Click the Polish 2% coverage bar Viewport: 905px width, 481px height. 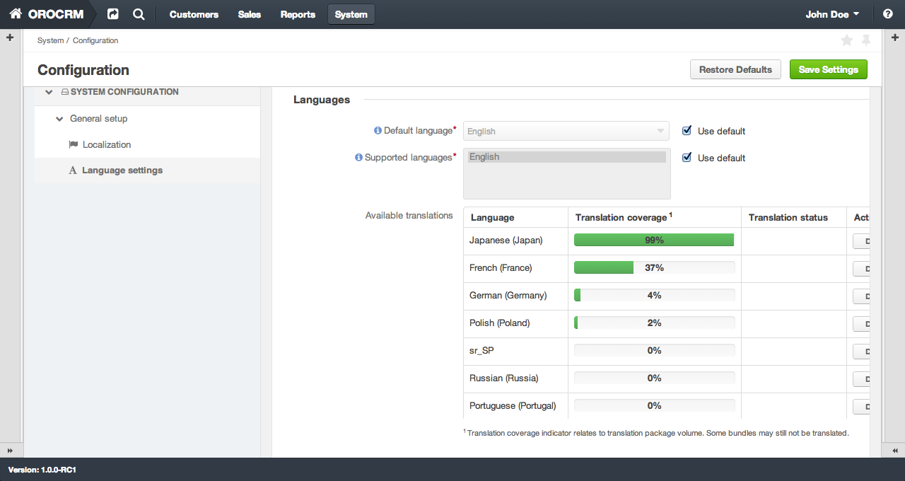click(x=654, y=323)
